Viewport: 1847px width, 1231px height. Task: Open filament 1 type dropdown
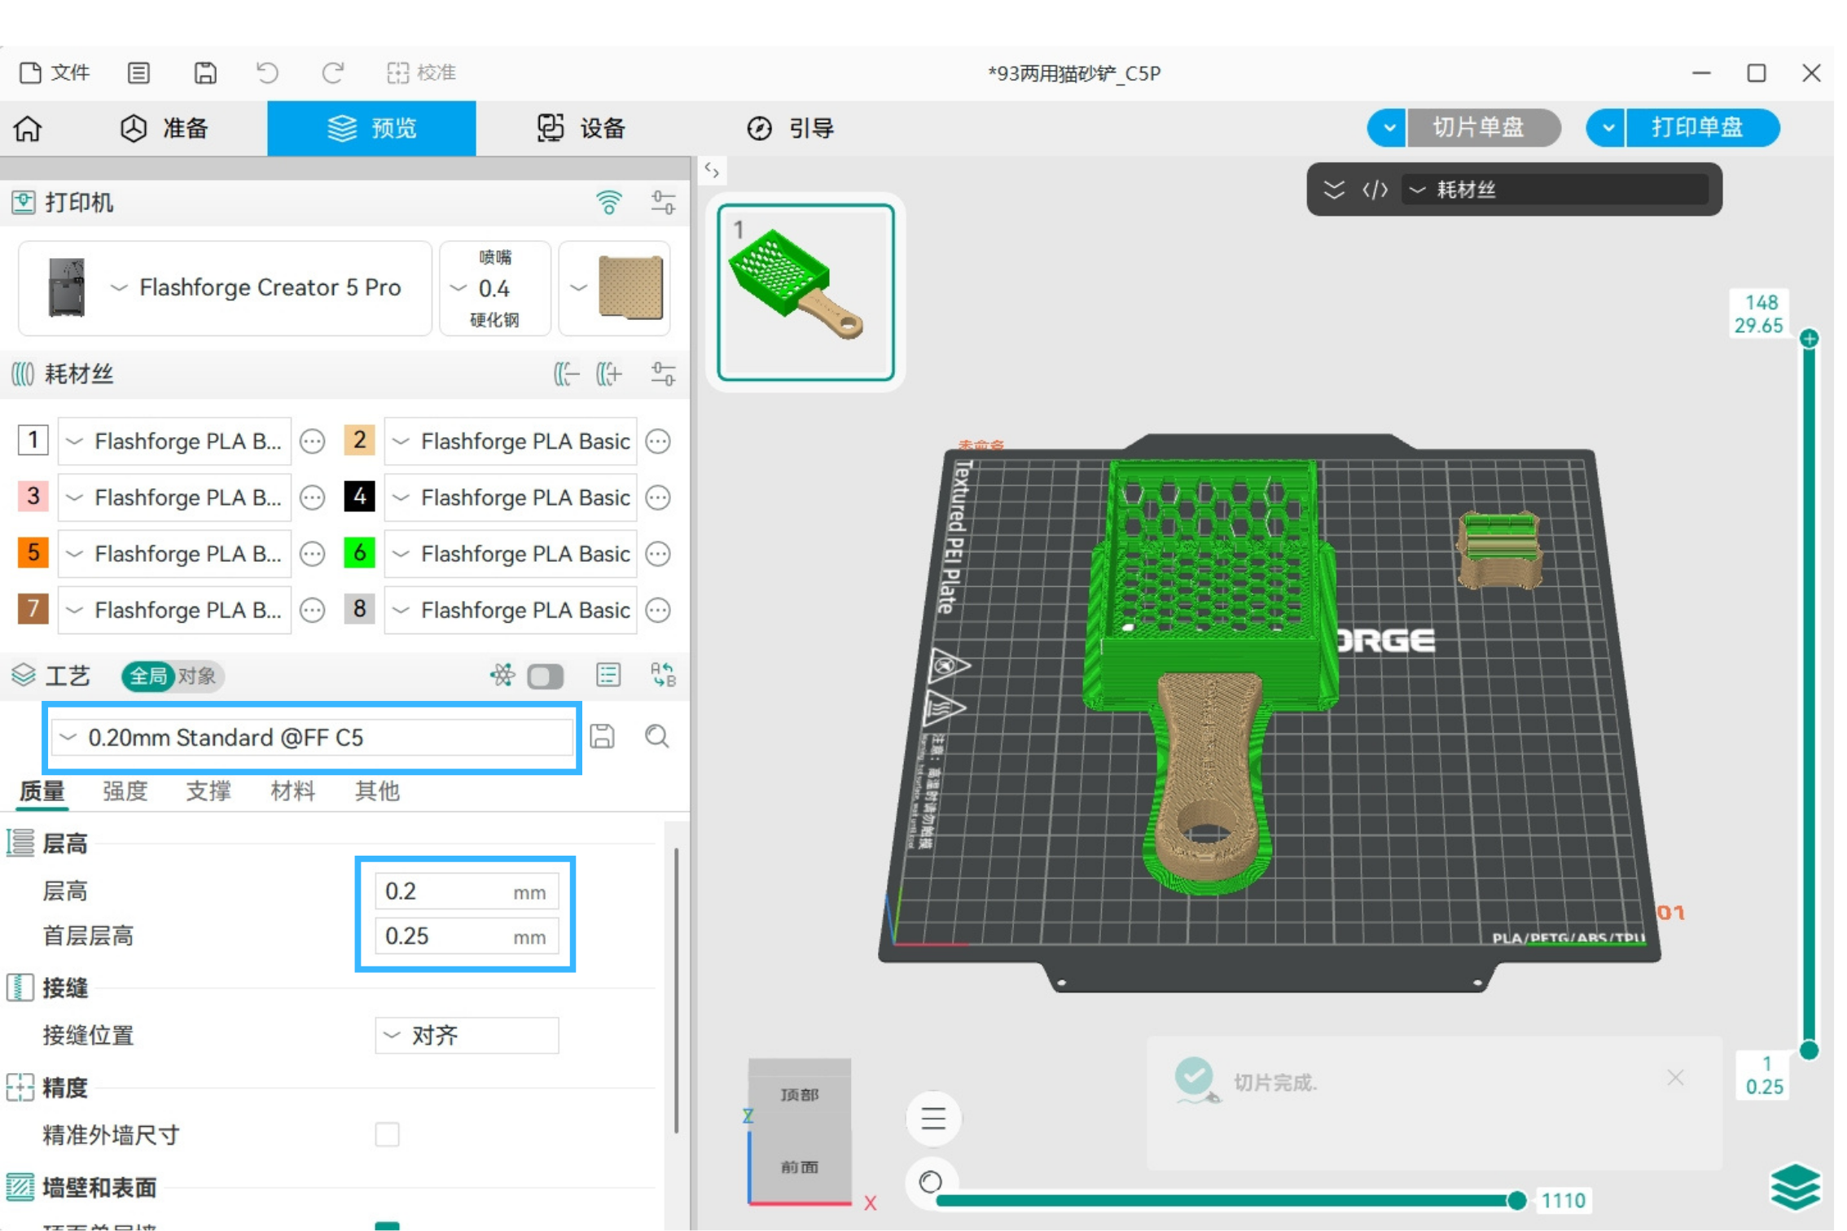point(175,441)
